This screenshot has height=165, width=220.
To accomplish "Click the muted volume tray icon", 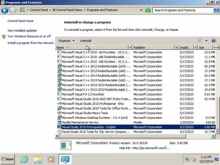I will point(194,159).
